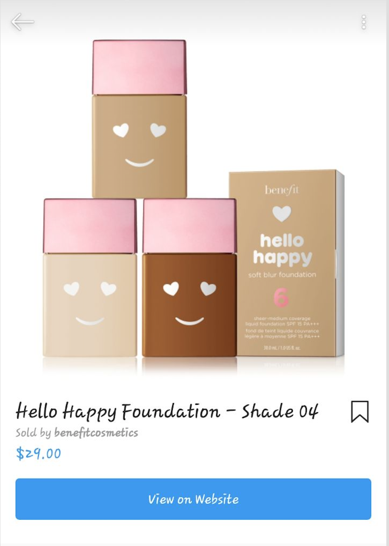This screenshot has height=546, width=389.
Task: Click the gray scrollbar on right edge
Action: [x=387, y=273]
